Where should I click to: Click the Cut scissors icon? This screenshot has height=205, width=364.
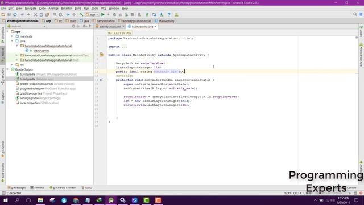[35, 14]
